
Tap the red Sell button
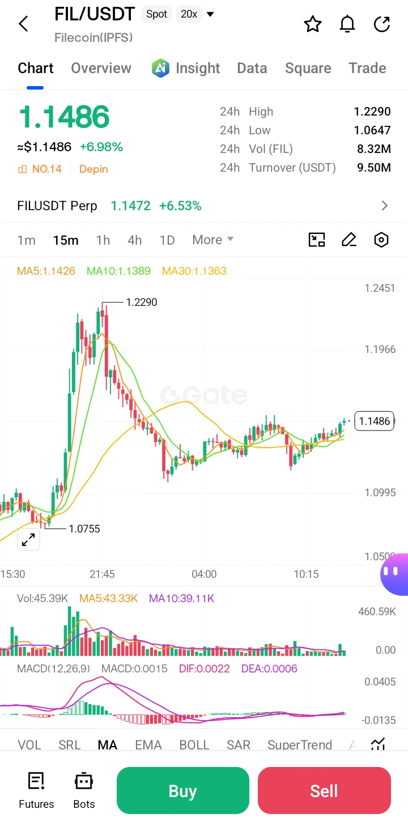(324, 790)
